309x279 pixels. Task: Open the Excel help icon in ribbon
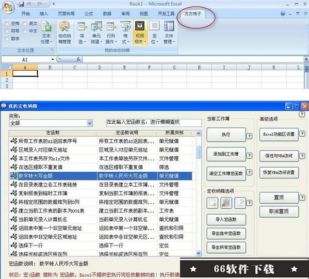pyautogui.click(x=283, y=14)
